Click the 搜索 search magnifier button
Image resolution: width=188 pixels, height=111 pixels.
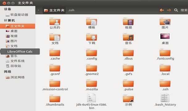tap(176, 10)
